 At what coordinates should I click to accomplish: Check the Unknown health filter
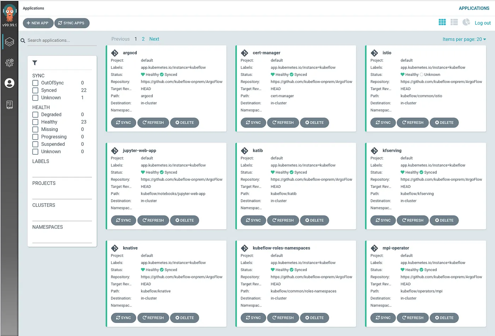click(35, 152)
